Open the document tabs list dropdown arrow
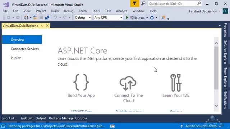Viewport: 230px width, 129px height. tap(220, 26)
